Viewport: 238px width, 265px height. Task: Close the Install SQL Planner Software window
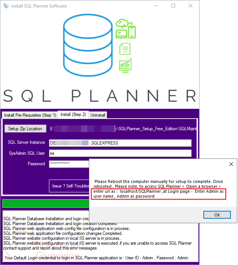click(x=191, y=6)
